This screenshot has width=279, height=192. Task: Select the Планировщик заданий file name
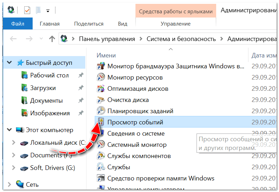tap(140, 111)
